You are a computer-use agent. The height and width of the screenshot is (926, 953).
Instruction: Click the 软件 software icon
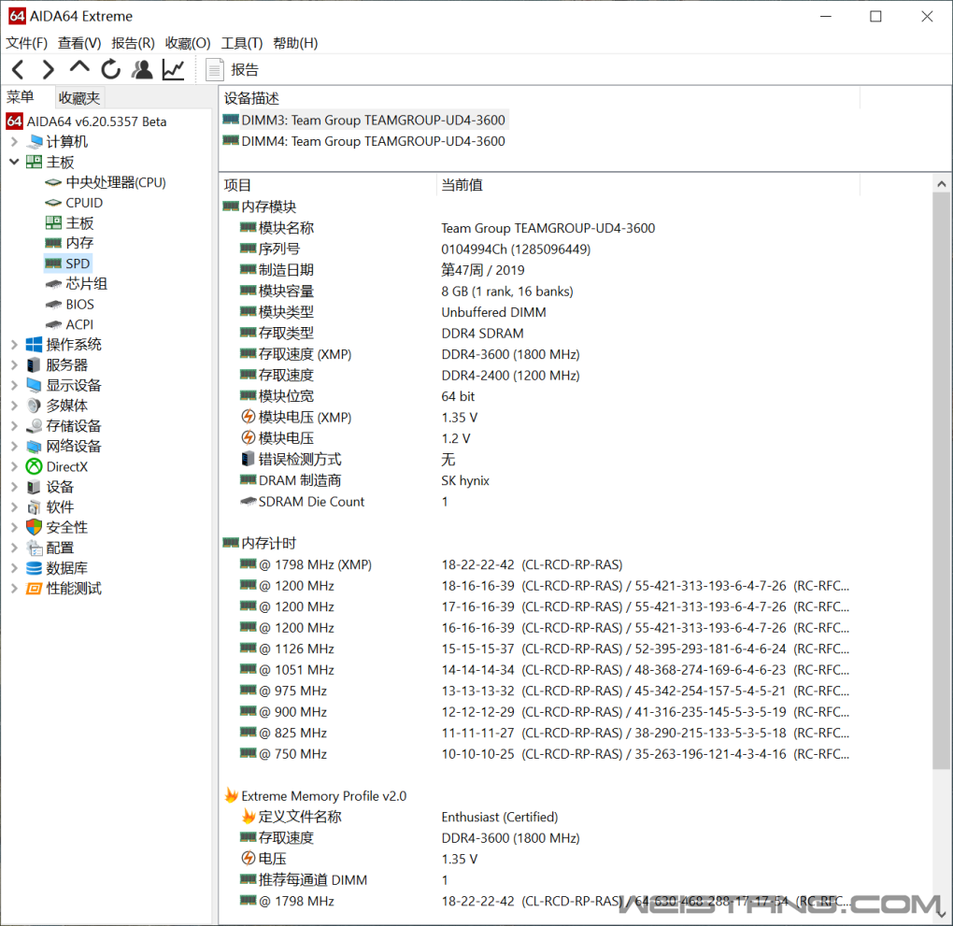pyautogui.click(x=34, y=507)
